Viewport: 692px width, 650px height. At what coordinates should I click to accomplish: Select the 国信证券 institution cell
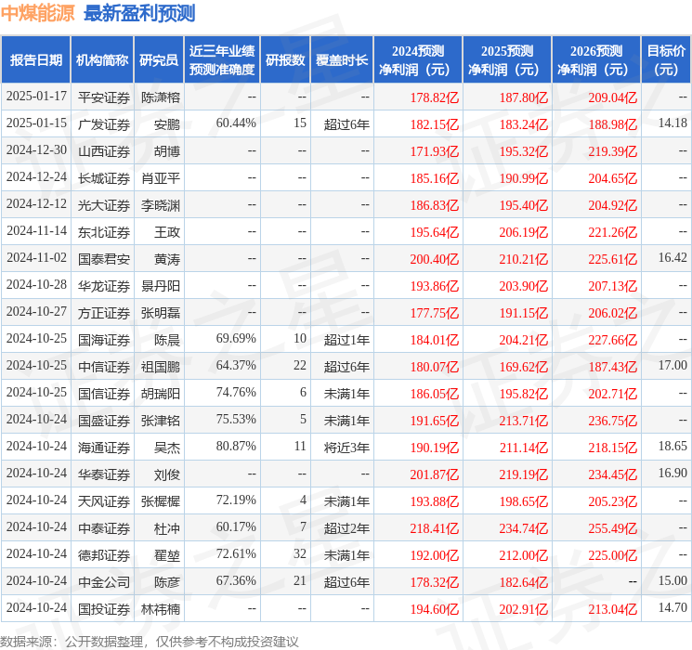click(104, 394)
